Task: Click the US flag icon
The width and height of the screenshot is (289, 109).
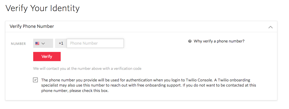Action: (x=37, y=43)
